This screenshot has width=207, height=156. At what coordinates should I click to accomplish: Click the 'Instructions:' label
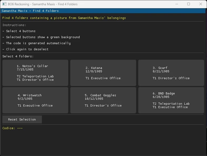pos(14,25)
